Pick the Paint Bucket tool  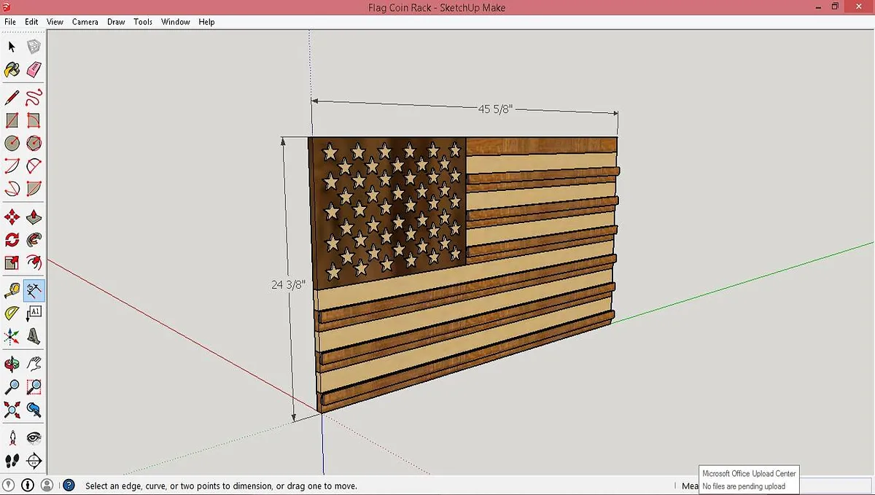coord(12,69)
